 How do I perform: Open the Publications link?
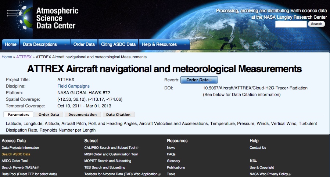176,167
